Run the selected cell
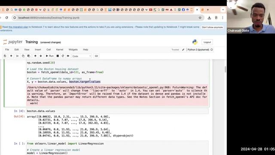 (x=50, y=56)
